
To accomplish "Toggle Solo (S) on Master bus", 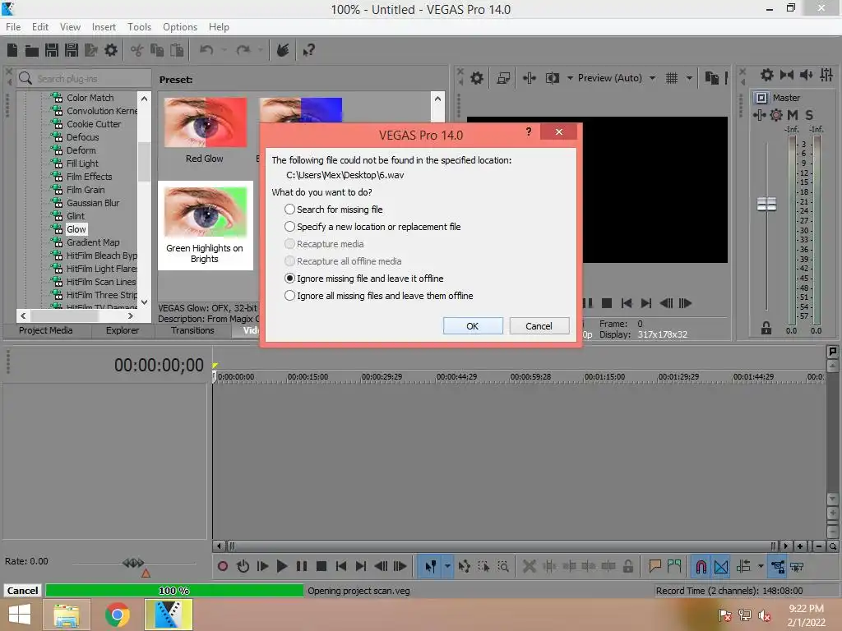I will [x=809, y=115].
